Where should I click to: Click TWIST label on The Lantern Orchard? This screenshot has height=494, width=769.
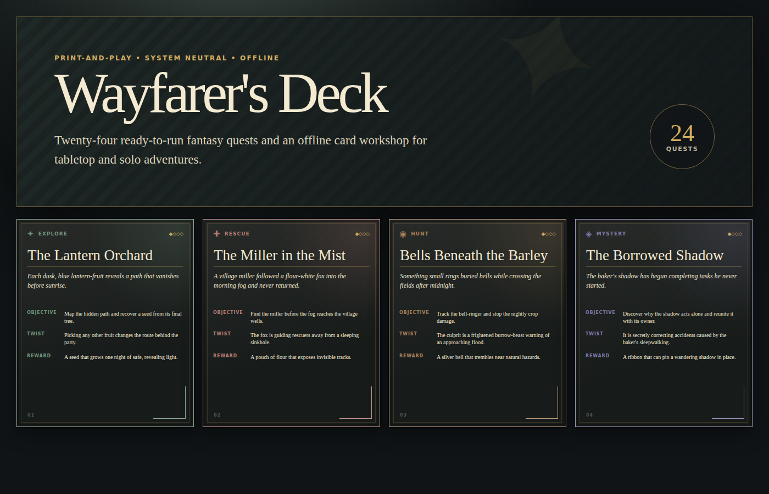pyautogui.click(x=36, y=334)
